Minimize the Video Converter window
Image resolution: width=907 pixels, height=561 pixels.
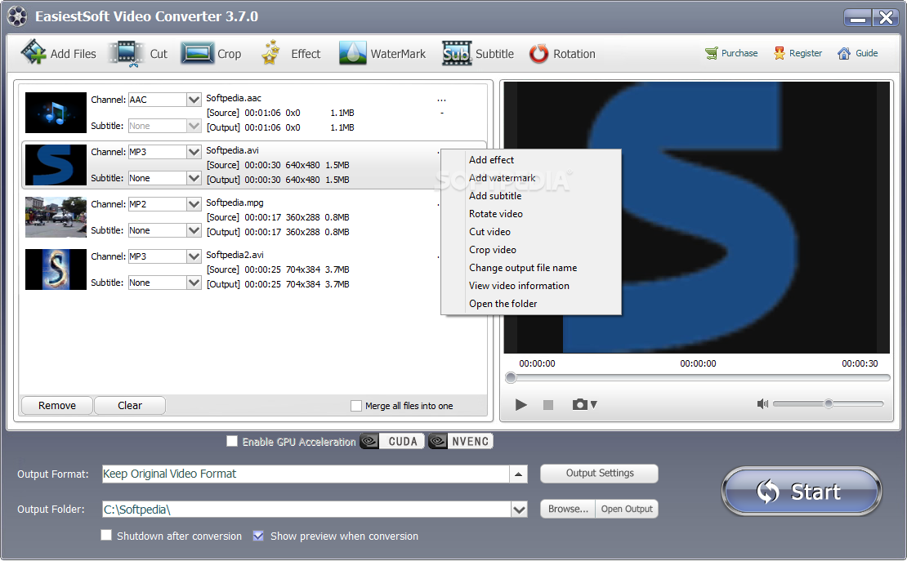[x=858, y=17]
